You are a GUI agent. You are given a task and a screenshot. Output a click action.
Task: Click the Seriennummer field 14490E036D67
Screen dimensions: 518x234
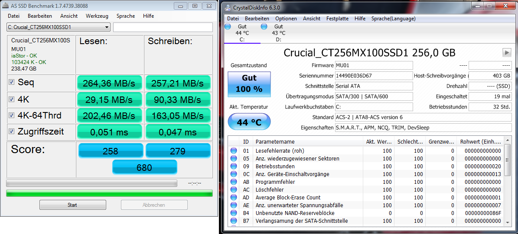point(374,75)
